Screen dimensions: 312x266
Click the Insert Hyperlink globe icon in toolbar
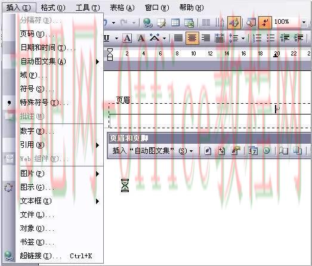147,23
